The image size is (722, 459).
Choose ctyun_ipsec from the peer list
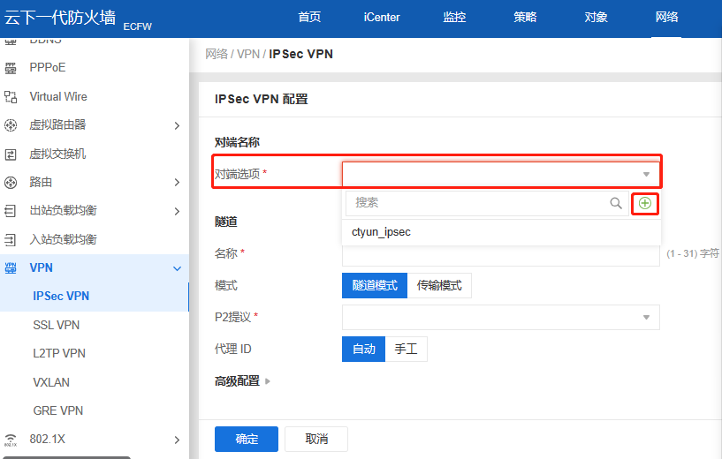coord(381,232)
